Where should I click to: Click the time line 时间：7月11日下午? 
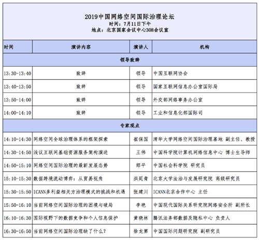[129, 24]
